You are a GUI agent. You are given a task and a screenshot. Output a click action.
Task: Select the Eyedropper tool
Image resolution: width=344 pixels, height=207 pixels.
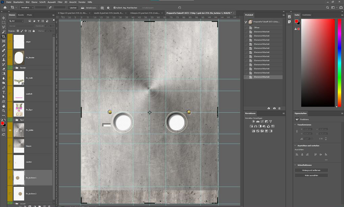coord(3,46)
